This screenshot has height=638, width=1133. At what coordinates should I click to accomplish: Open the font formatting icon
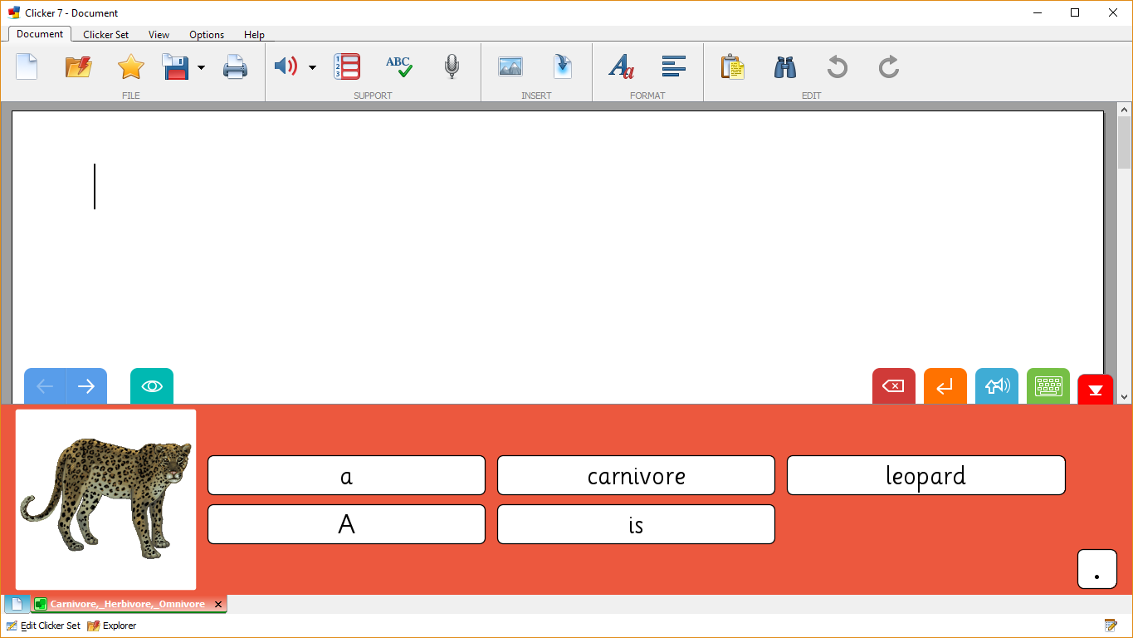(621, 66)
